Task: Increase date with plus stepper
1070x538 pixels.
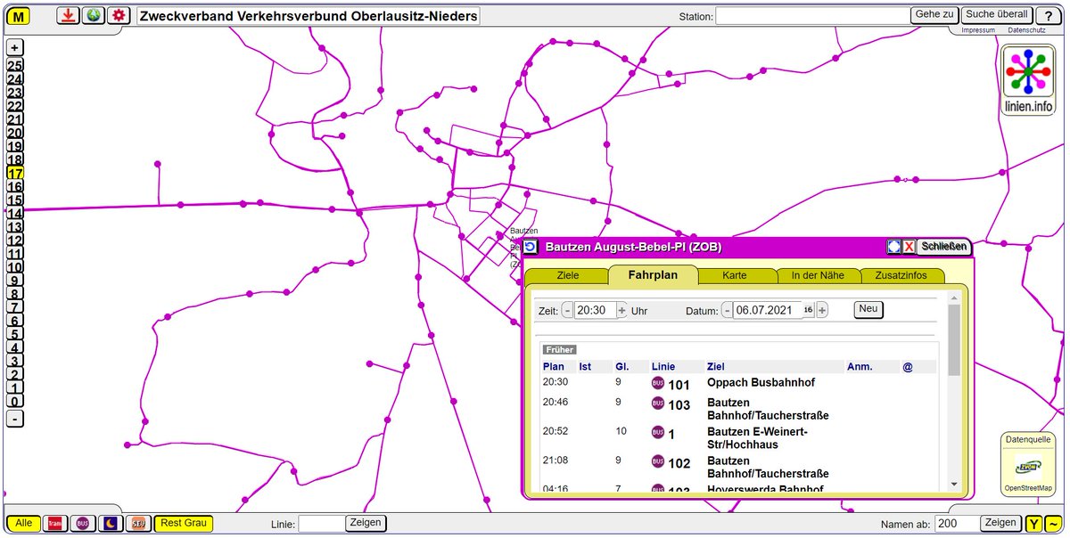Action: tap(822, 311)
